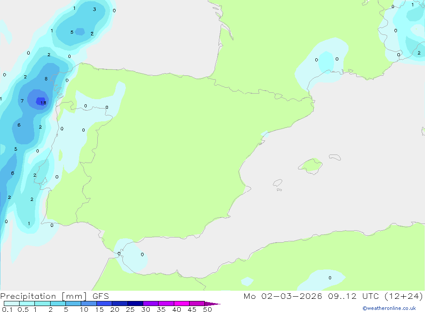Click the "40" legend scale label
This screenshot has height=312, width=425.
coord(177,309)
